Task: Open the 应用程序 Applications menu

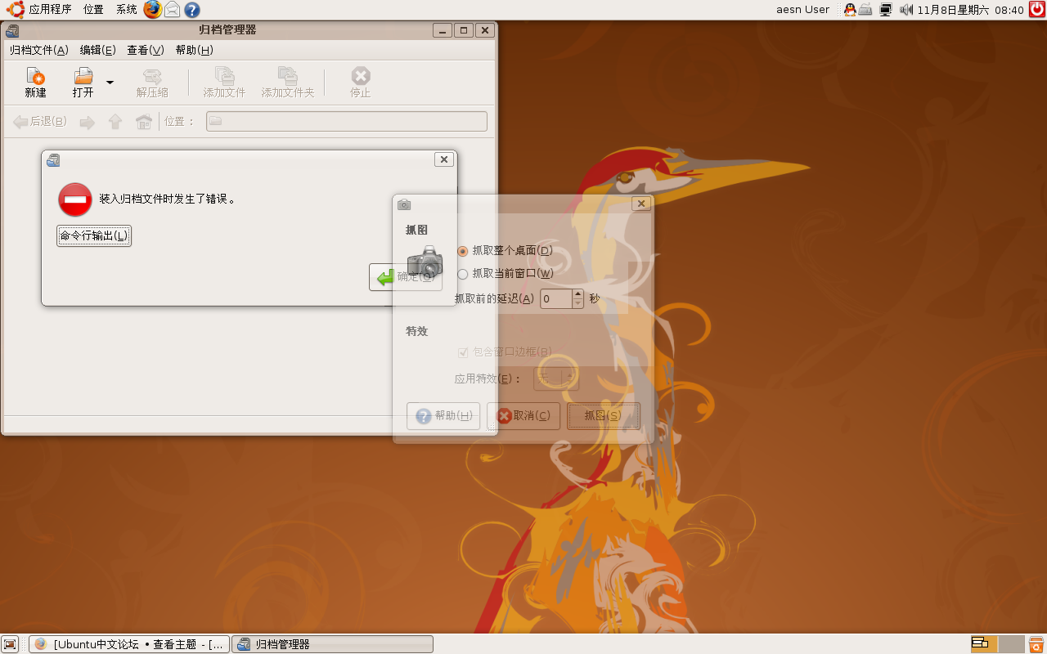Action: tap(50, 10)
